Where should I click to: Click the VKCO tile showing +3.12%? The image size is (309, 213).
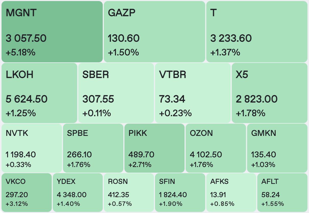[x=27, y=193]
